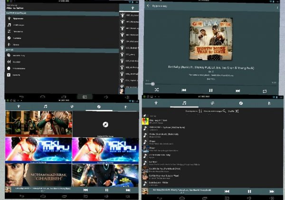Open the album cover showing photographers and cameras
The width and height of the screenshot is (285, 200).
[x=105, y=175]
